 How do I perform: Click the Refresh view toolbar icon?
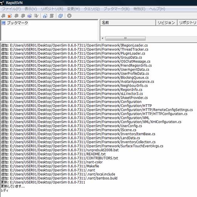pos(60,16)
